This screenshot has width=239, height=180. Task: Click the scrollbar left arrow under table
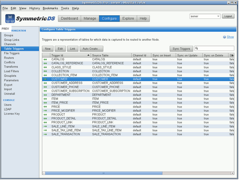(44, 173)
